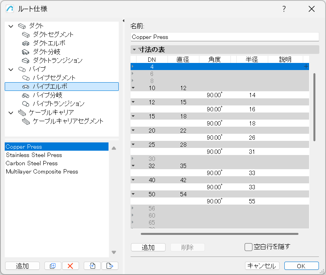Select the パイプ分岐 branch icon

coord(26,95)
